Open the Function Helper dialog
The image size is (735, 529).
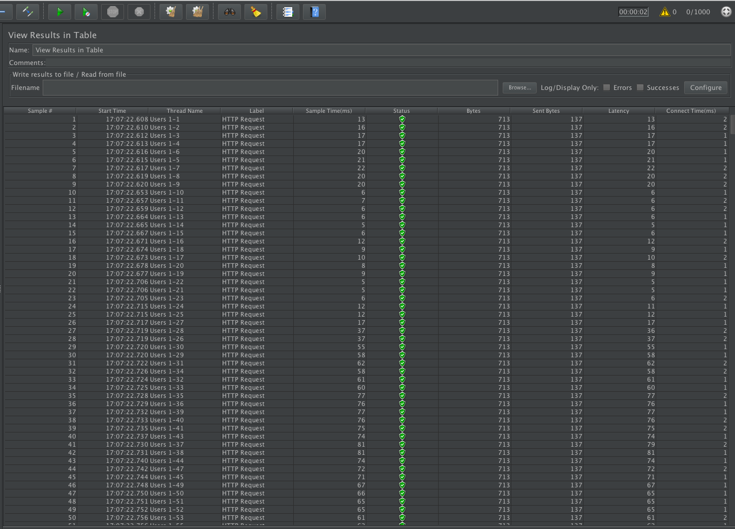pyautogui.click(x=288, y=11)
